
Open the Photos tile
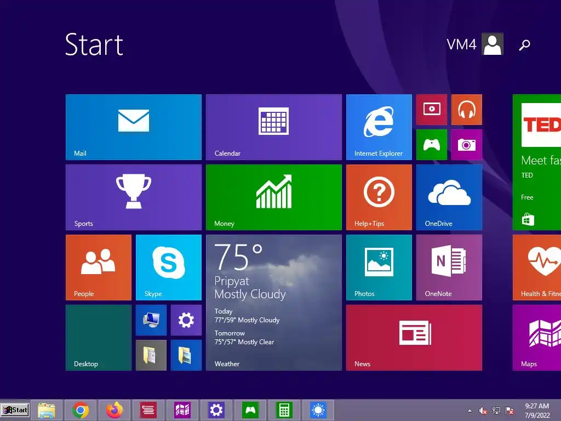(379, 268)
